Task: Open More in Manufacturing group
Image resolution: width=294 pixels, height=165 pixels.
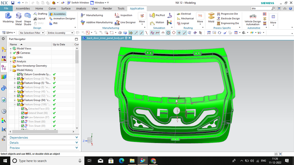Action: [x=142, y=18]
